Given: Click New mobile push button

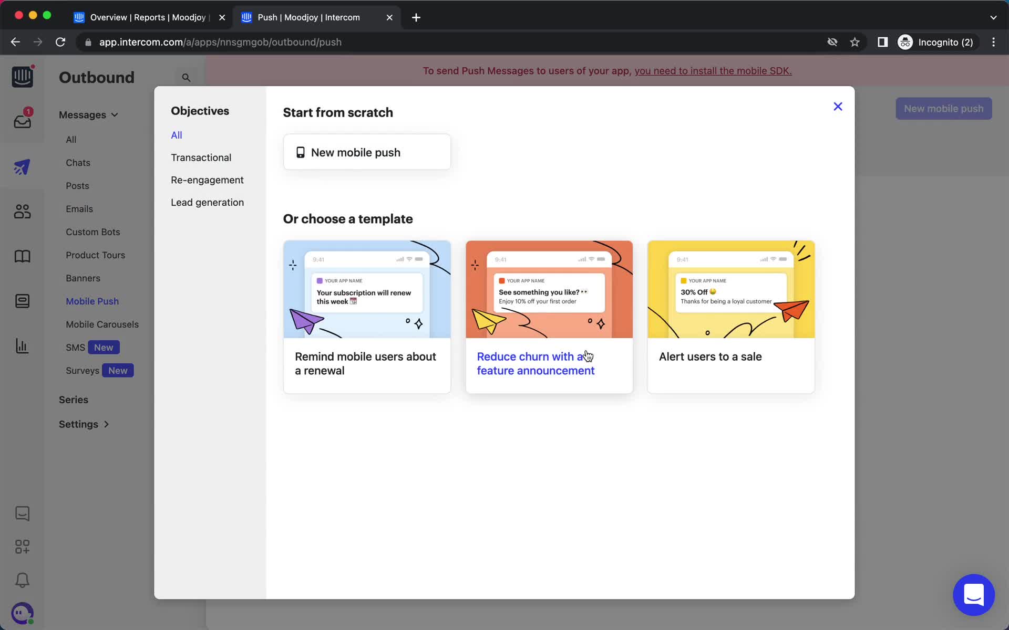Looking at the screenshot, I should [367, 152].
